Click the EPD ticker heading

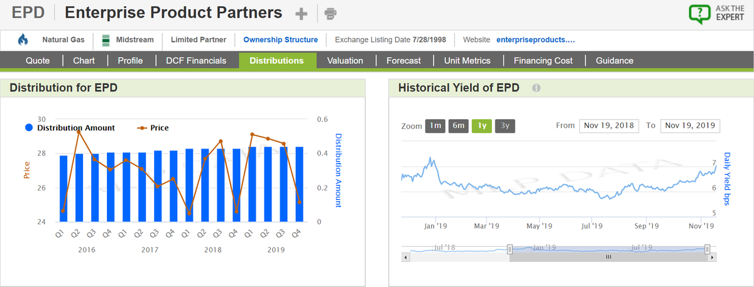(x=28, y=13)
